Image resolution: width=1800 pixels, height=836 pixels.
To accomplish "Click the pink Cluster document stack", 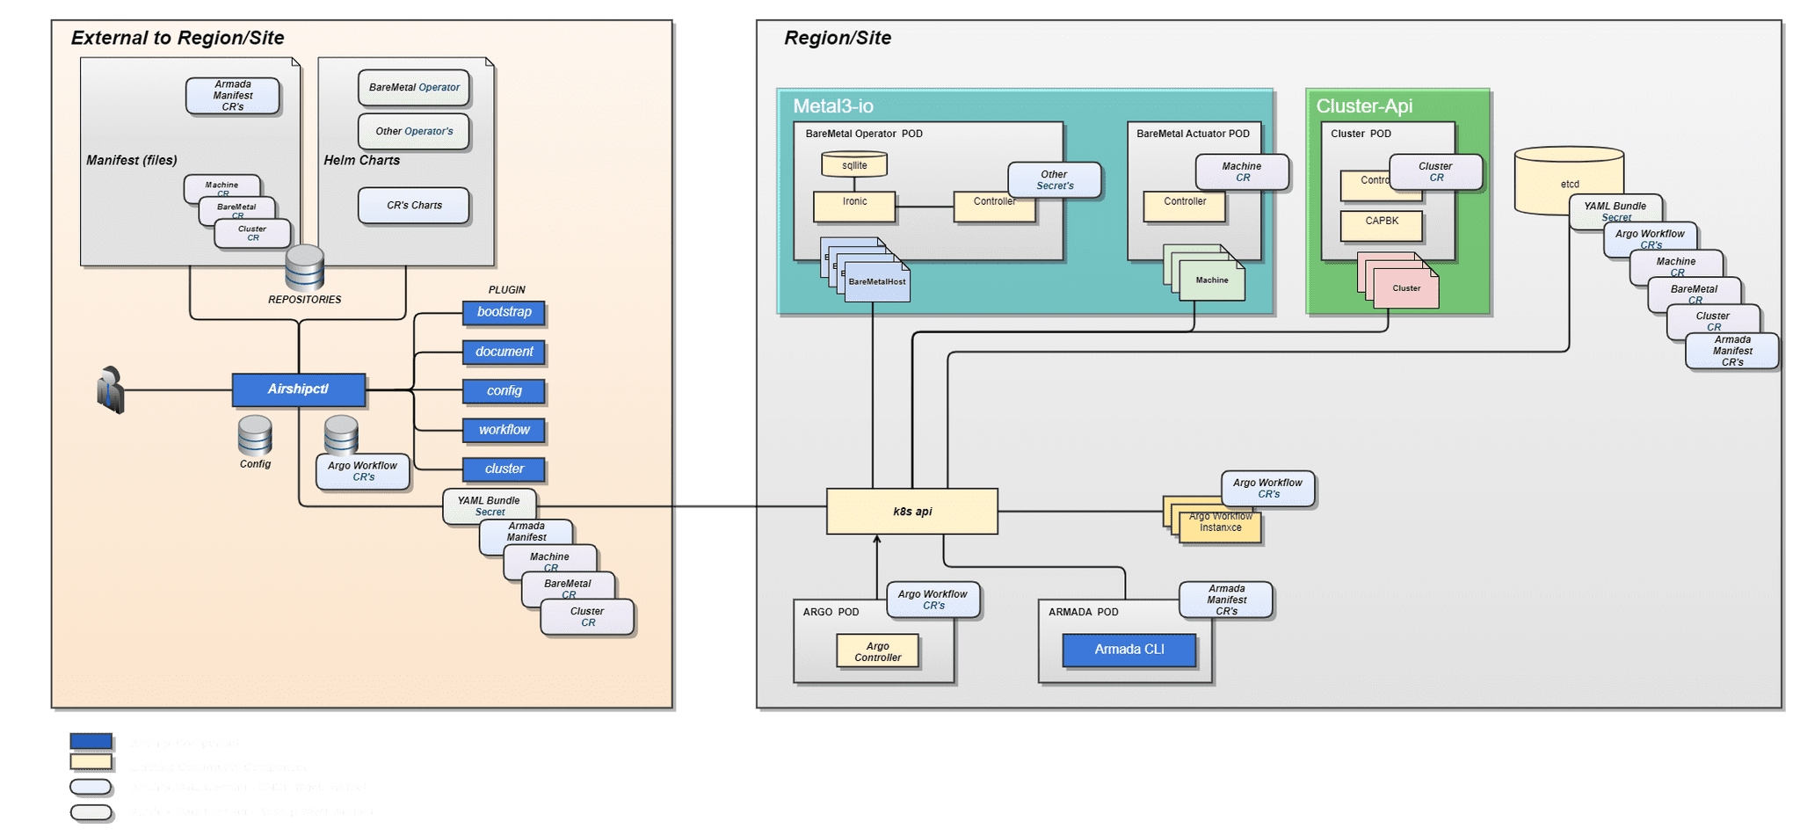I will [1398, 280].
